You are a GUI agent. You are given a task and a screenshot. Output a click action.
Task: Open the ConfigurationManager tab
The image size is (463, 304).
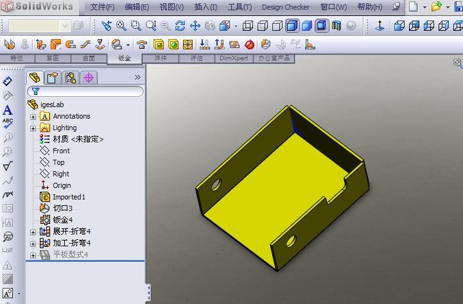pos(71,78)
